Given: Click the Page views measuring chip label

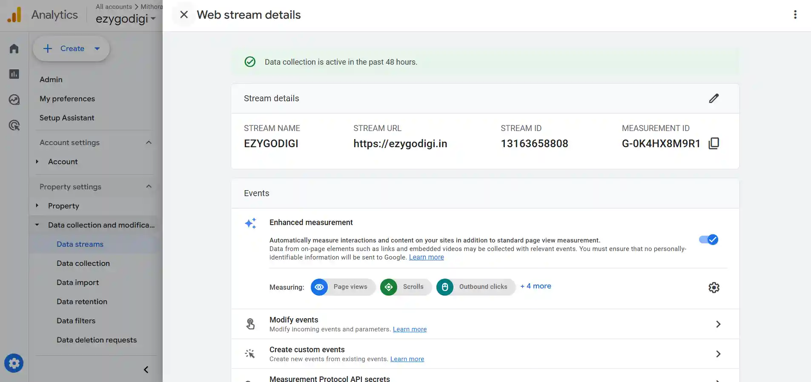Looking at the screenshot, I should point(350,287).
